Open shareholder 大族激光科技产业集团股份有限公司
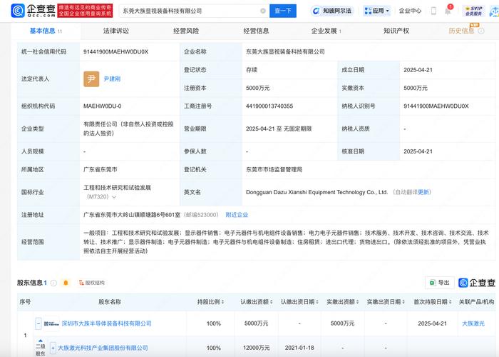The height and width of the screenshot is (357, 499). coord(103,348)
